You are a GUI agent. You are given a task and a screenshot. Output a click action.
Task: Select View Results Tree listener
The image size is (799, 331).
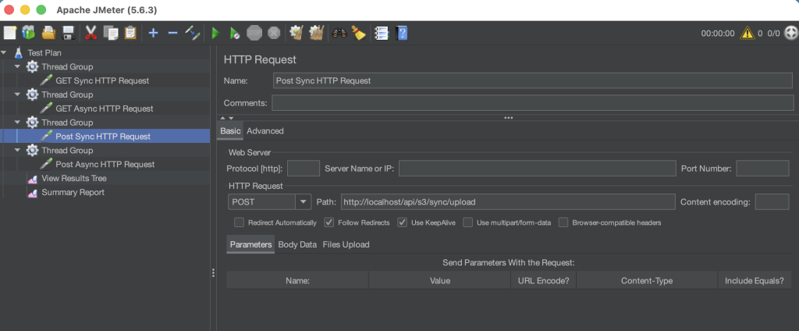[74, 179]
